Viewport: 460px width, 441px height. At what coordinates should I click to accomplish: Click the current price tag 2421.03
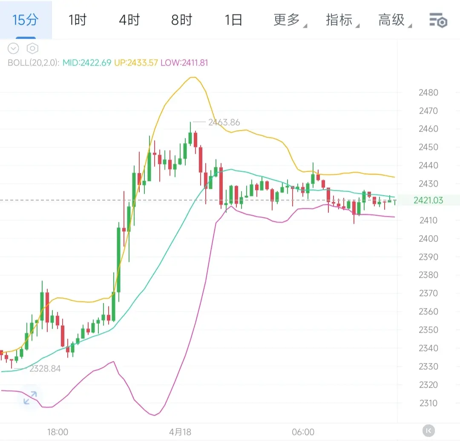[x=428, y=200]
